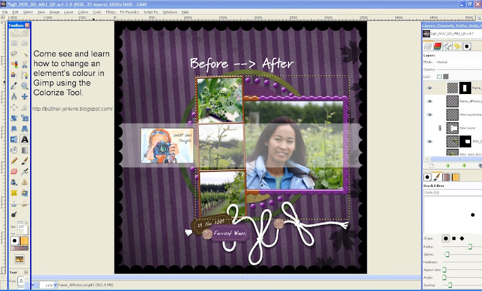
Task: Open the Filters menu
Action: [x=111, y=12]
